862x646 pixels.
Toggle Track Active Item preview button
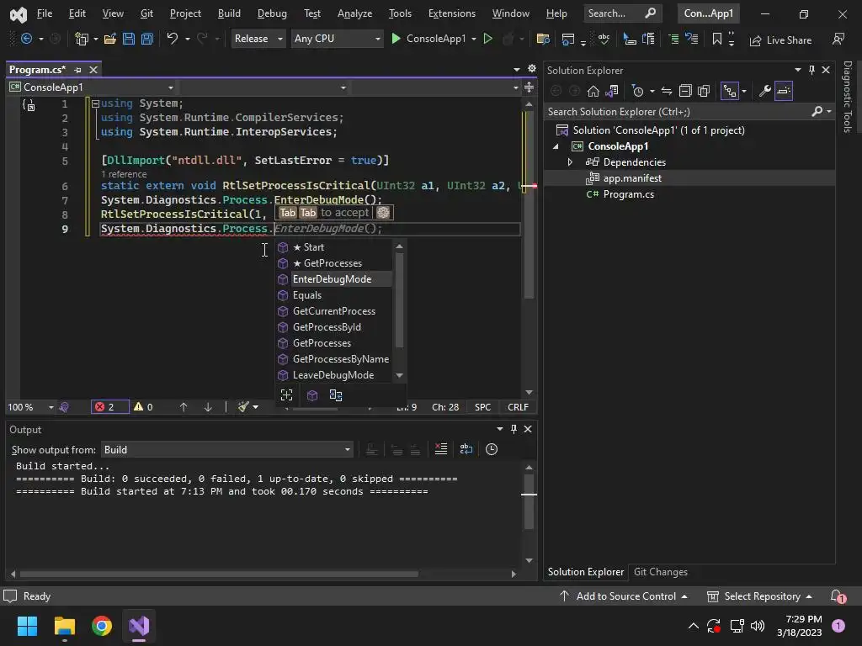coord(784,91)
